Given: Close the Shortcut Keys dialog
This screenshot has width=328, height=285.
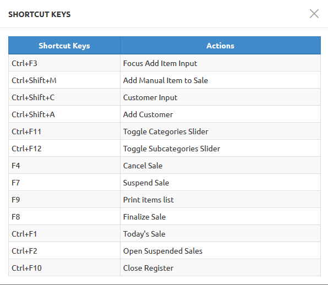Looking at the screenshot, I should click(x=314, y=14).
